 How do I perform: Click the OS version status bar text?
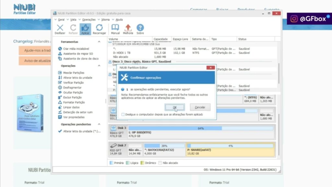[240, 170]
